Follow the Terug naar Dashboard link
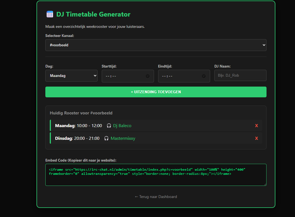The image size is (295, 217). pyautogui.click(x=156, y=197)
